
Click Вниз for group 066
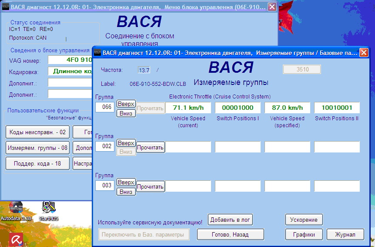pyautogui.click(x=126, y=113)
